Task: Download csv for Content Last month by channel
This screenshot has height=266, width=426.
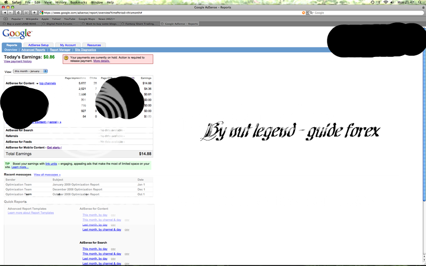Action: pyautogui.click(x=127, y=230)
